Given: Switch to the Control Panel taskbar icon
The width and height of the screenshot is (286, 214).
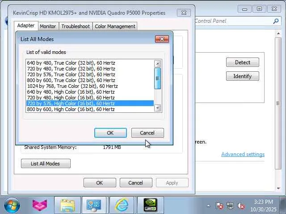Looking at the screenshot, I should click(x=94, y=205).
